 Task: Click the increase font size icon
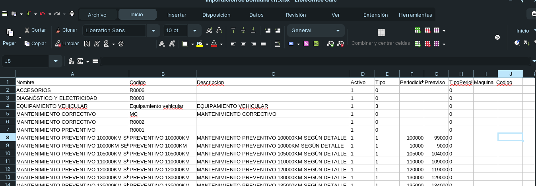pyautogui.click(x=209, y=31)
